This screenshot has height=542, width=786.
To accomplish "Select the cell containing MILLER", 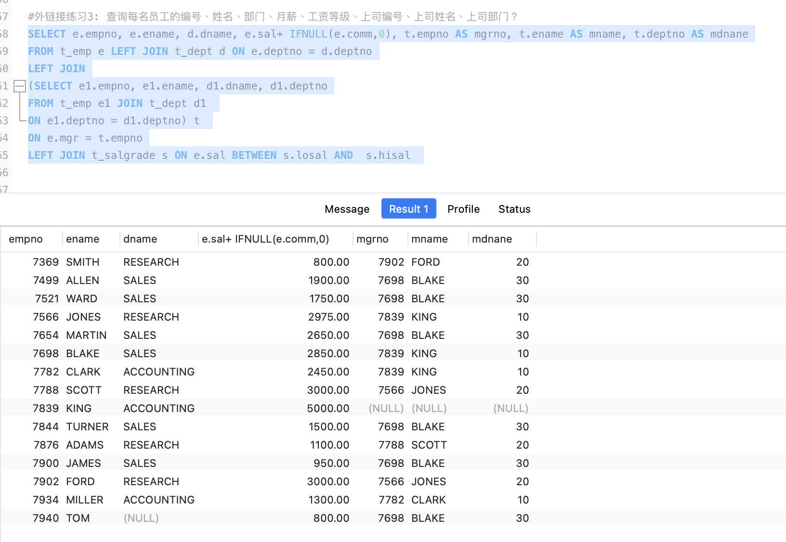I will point(85,500).
